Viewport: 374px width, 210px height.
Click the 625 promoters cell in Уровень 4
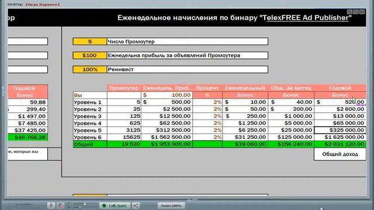click(124, 123)
